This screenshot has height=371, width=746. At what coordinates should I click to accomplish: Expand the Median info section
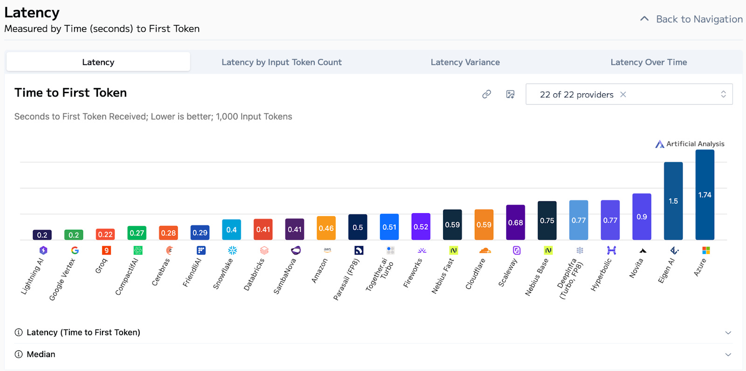pyautogui.click(x=373, y=354)
